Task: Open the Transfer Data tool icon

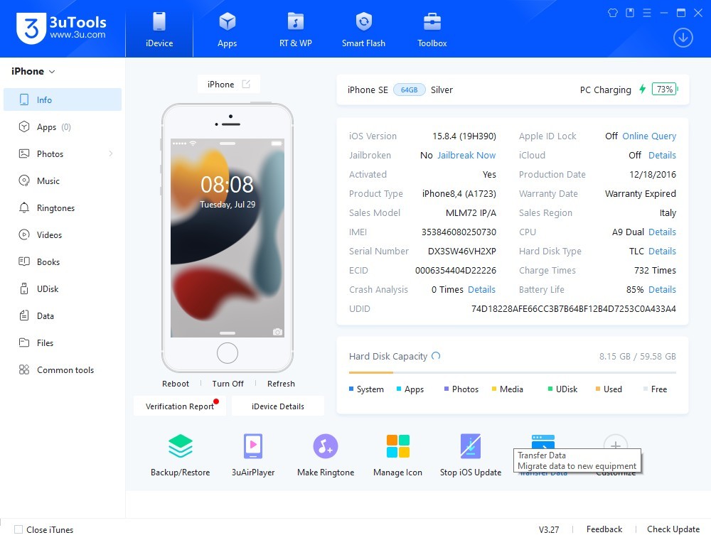Action: 543,441
